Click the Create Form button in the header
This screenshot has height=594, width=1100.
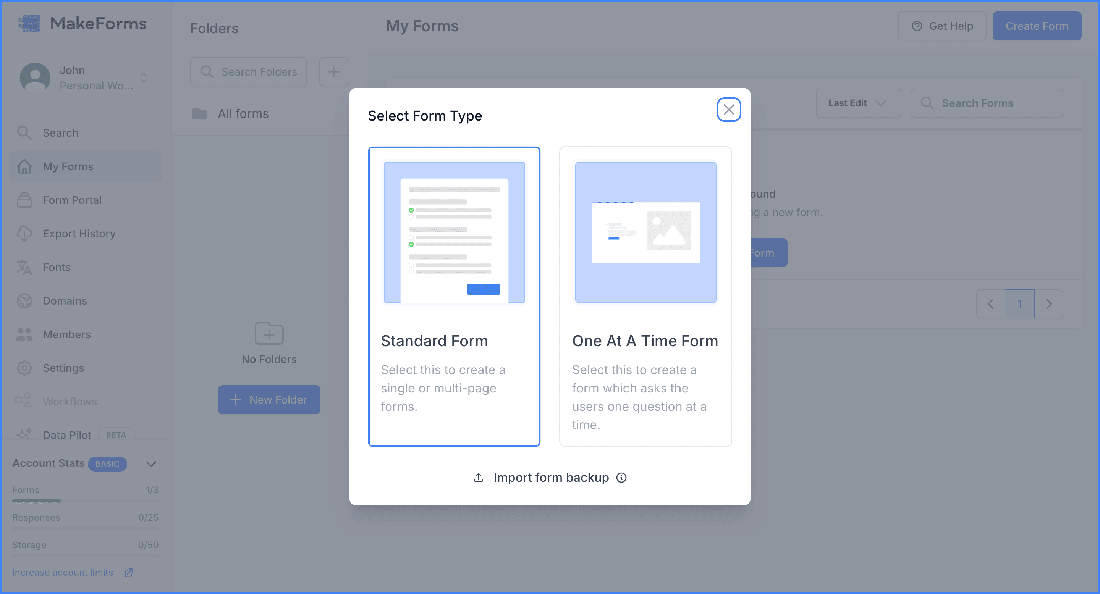1037,26
